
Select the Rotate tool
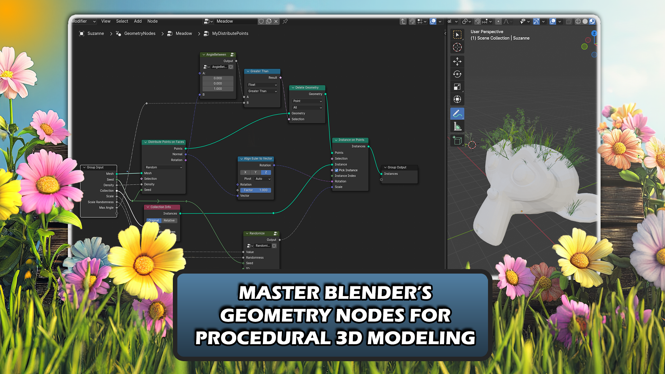tap(457, 74)
